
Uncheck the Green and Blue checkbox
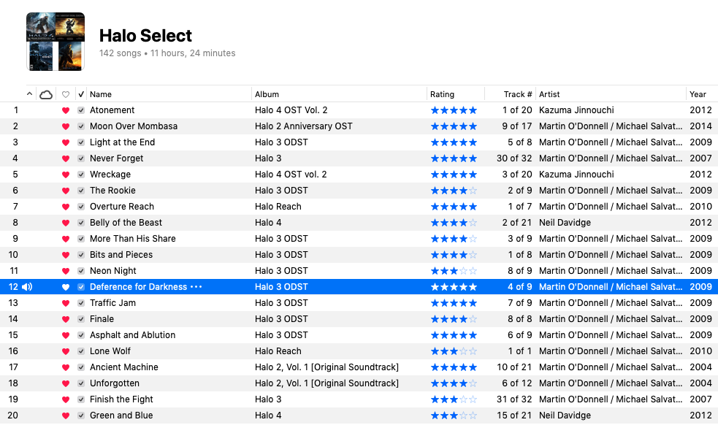81,416
